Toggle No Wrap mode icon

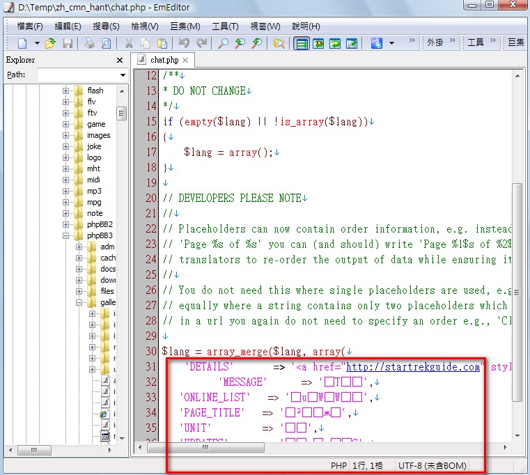tap(302, 44)
